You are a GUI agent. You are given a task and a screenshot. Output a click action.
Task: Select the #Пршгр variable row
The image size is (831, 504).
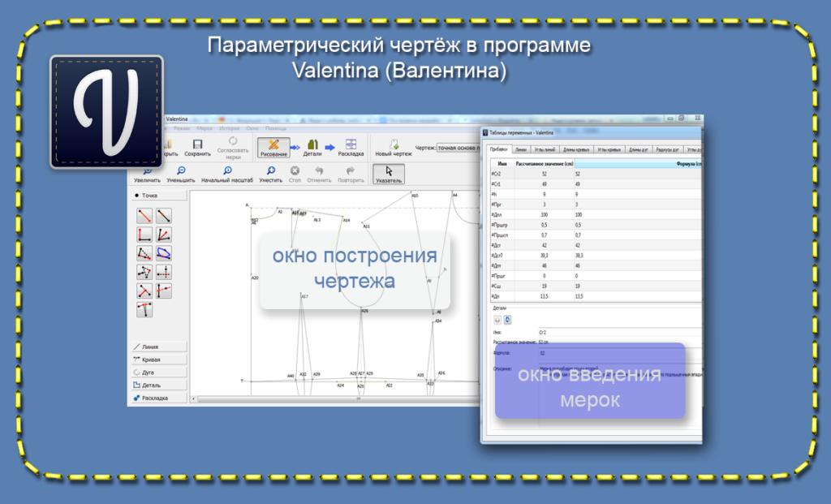(x=596, y=225)
